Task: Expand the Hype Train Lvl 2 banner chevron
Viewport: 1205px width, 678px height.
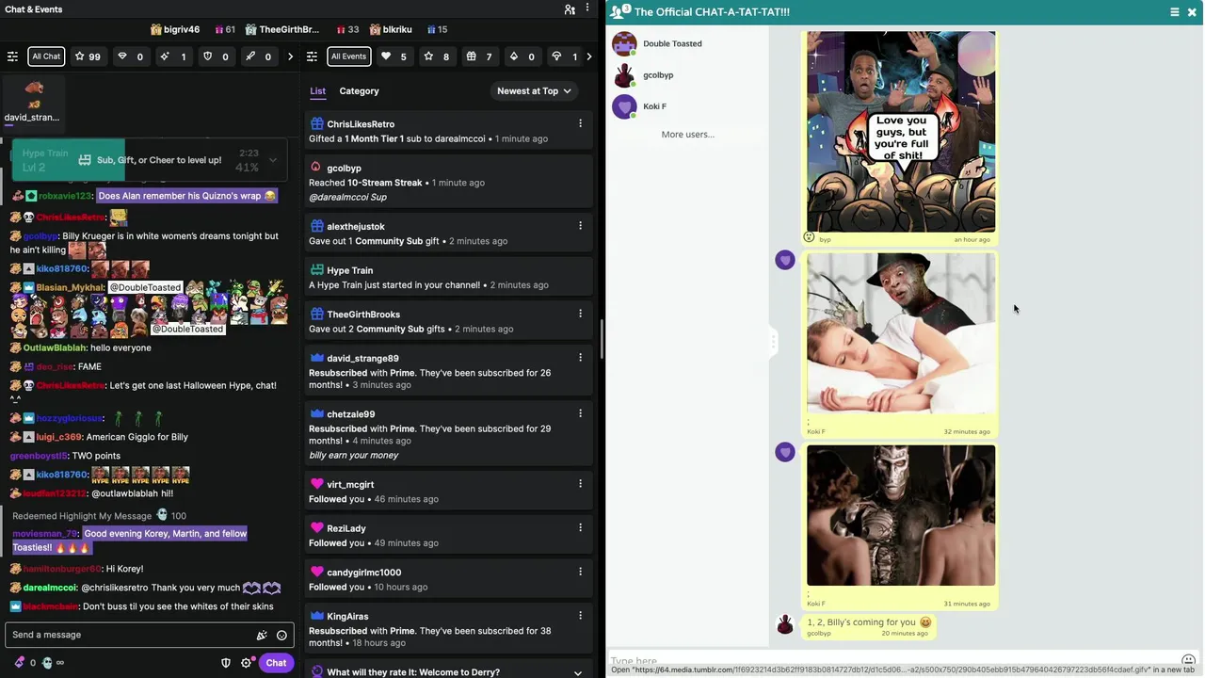Action: tap(273, 160)
